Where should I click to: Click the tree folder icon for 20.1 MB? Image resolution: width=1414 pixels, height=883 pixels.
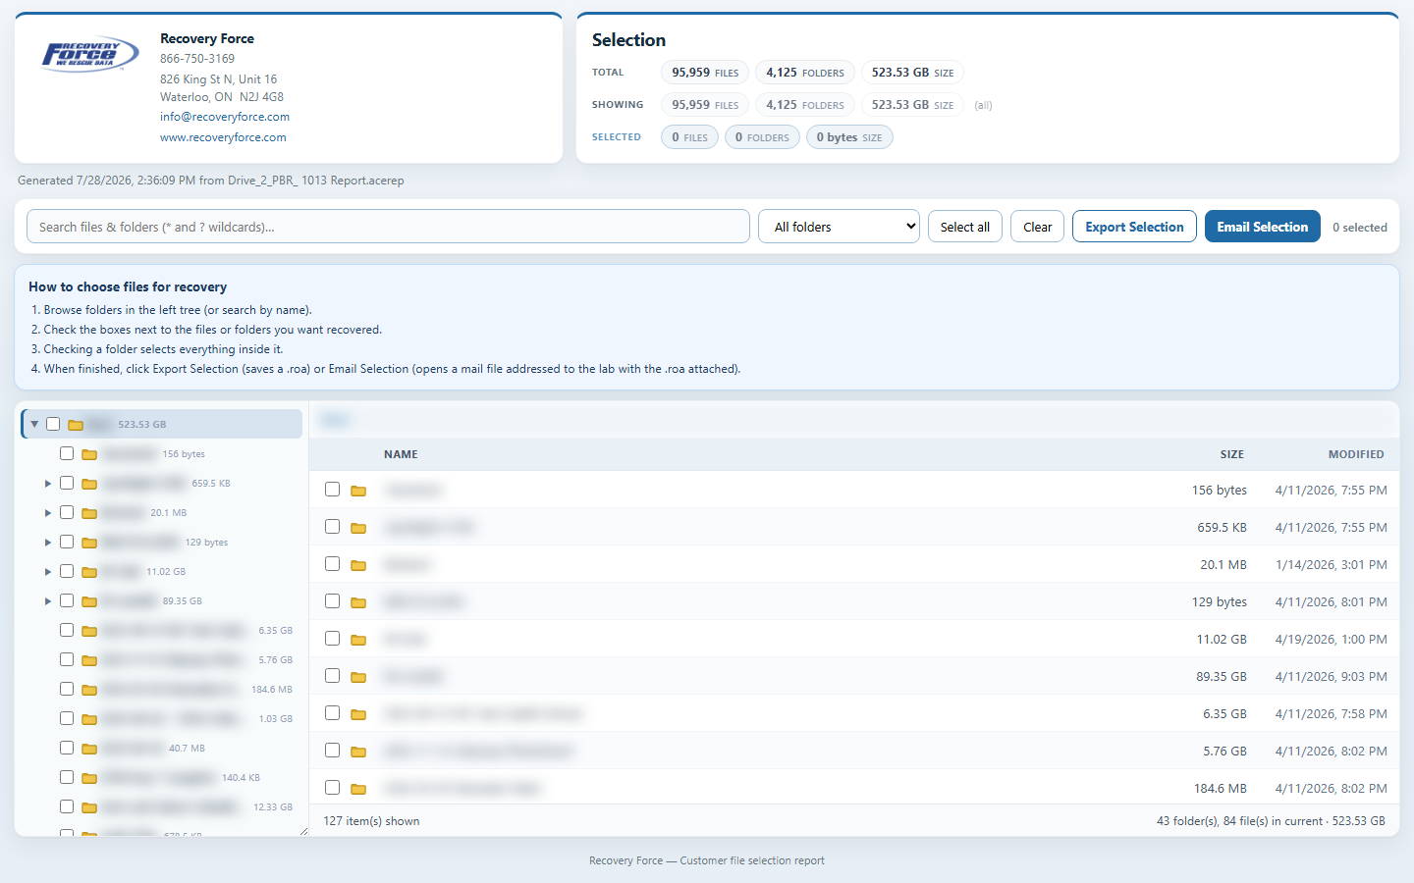(89, 513)
